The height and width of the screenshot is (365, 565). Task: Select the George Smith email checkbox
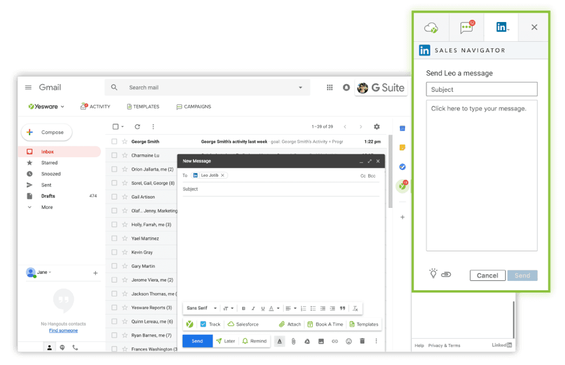coord(114,142)
